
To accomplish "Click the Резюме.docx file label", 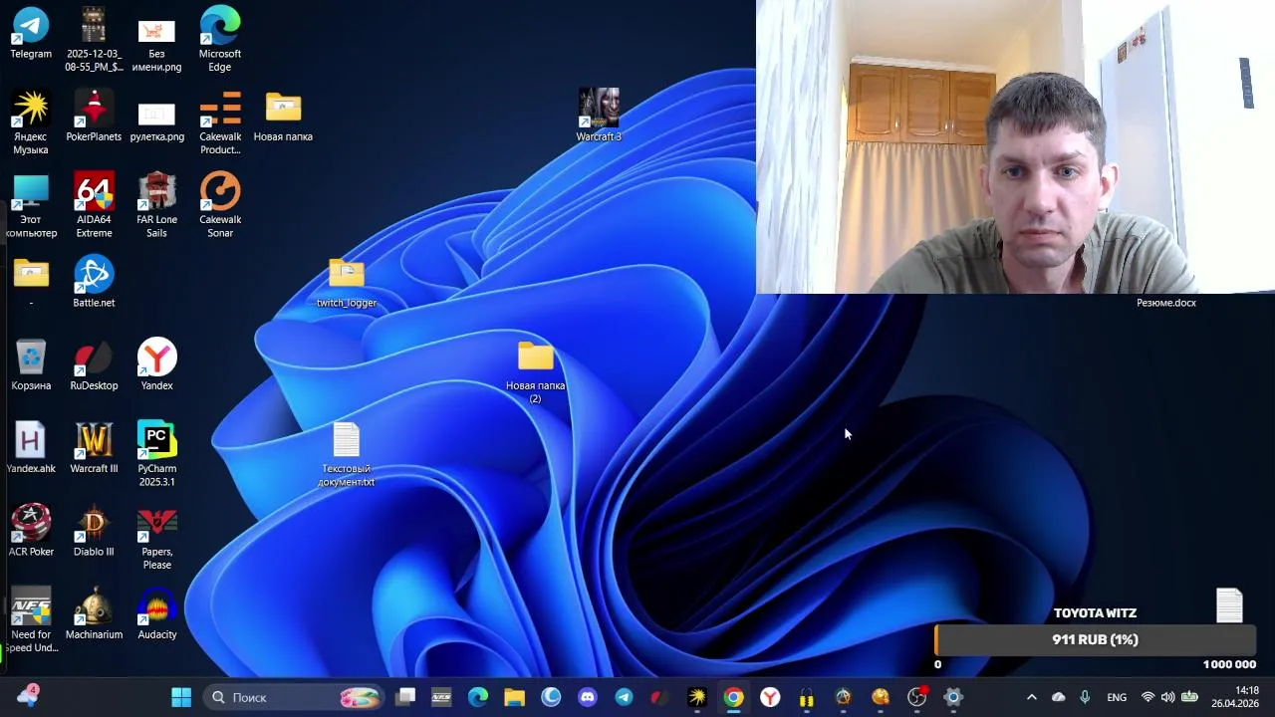I will click(x=1166, y=303).
